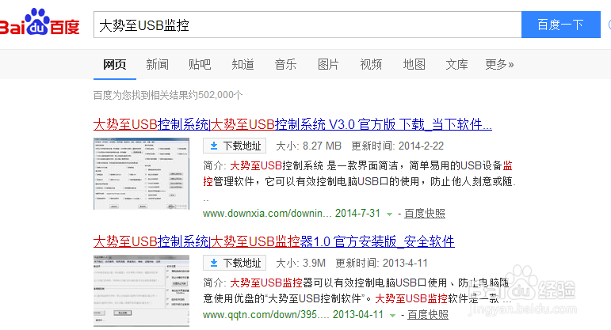Click 下载地址 button in the first result

coord(235,146)
